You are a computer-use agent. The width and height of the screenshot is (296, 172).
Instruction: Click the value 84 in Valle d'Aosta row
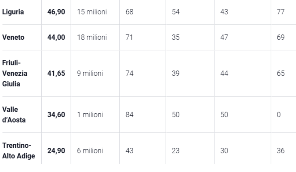(x=129, y=115)
